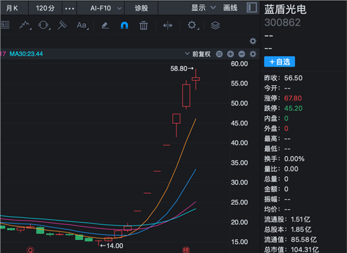347x253 pixels.
Task: Click the Q marker on the time axis
Action: pos(30,250)
